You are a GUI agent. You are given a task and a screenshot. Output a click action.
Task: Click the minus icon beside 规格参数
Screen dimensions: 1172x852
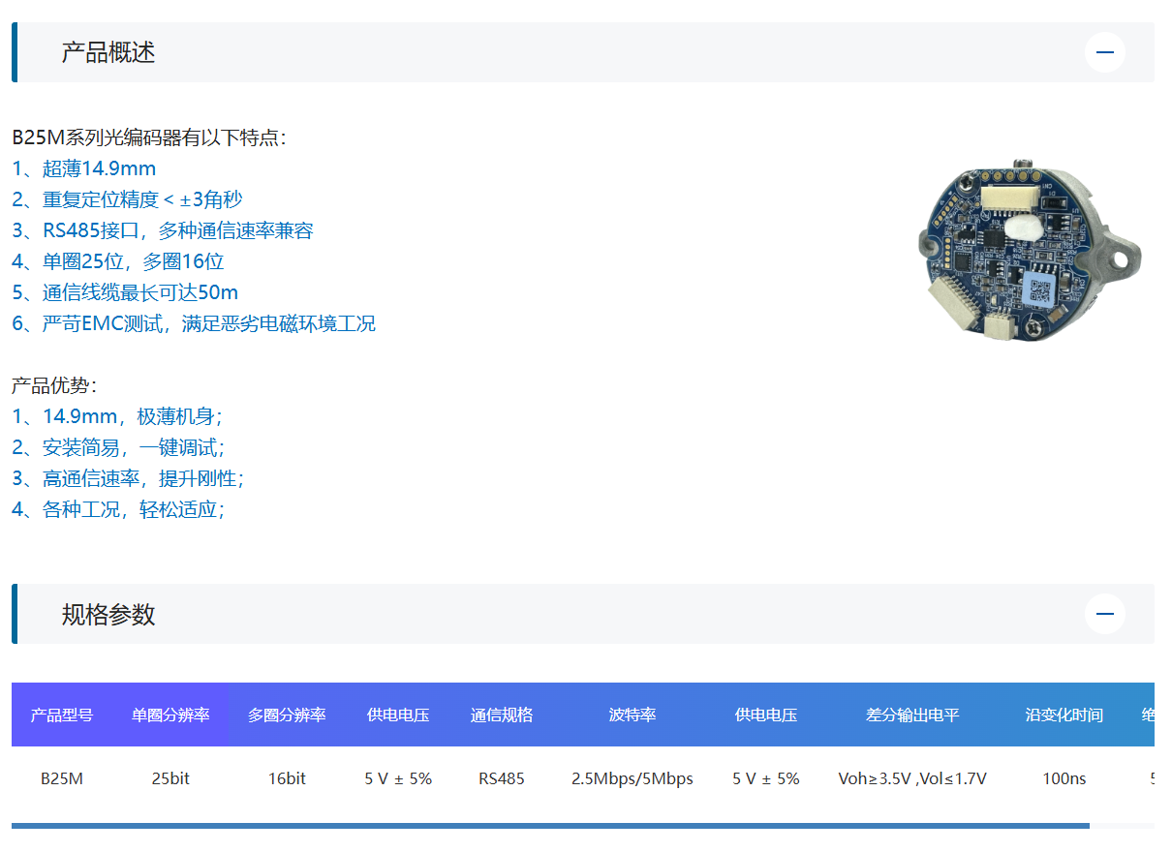coord(1104,614)
